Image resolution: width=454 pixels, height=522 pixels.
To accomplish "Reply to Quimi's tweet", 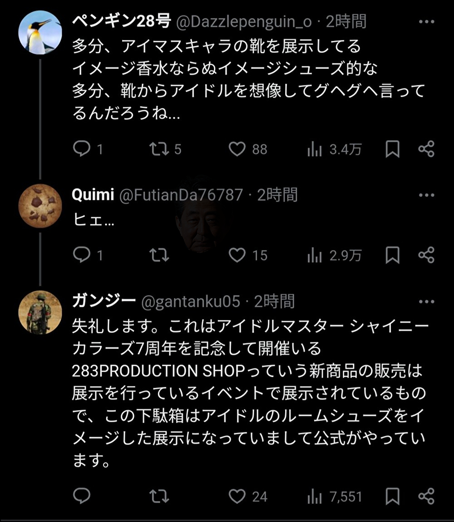I will click(82, 256).
